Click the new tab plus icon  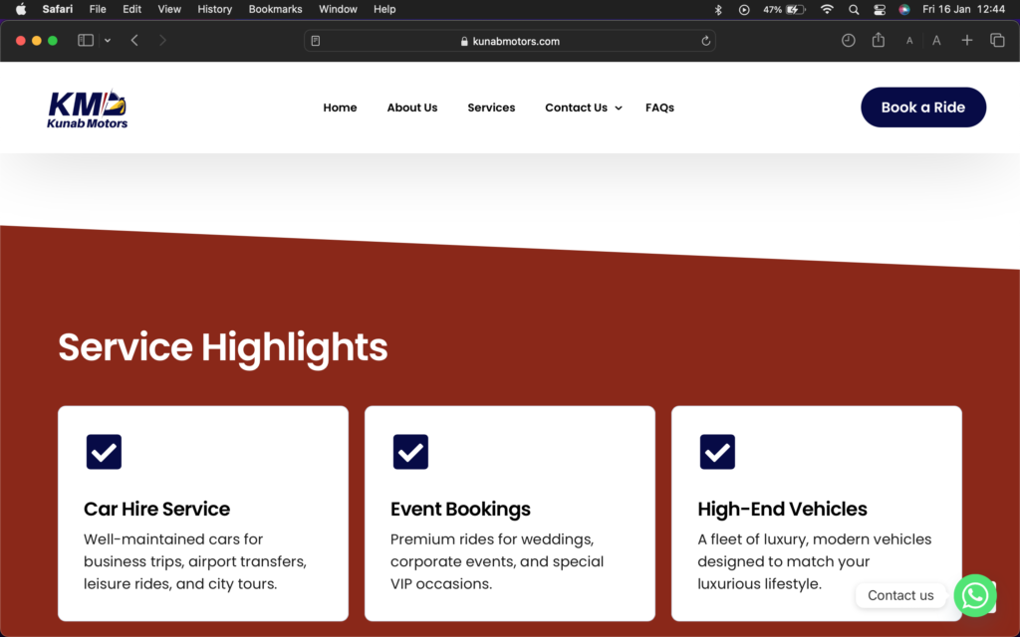pos(966,41)
